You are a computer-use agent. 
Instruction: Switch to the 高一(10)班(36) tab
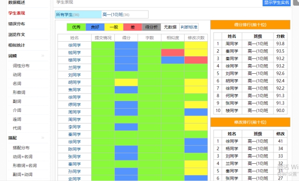[125, 15]
